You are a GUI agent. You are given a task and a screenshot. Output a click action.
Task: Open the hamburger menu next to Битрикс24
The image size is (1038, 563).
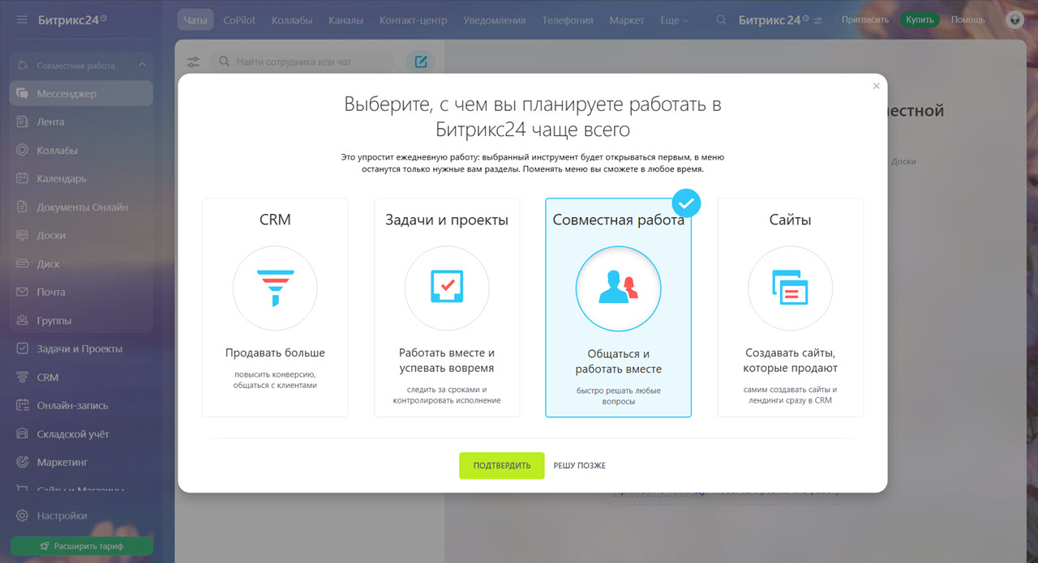tap(22, 19)
